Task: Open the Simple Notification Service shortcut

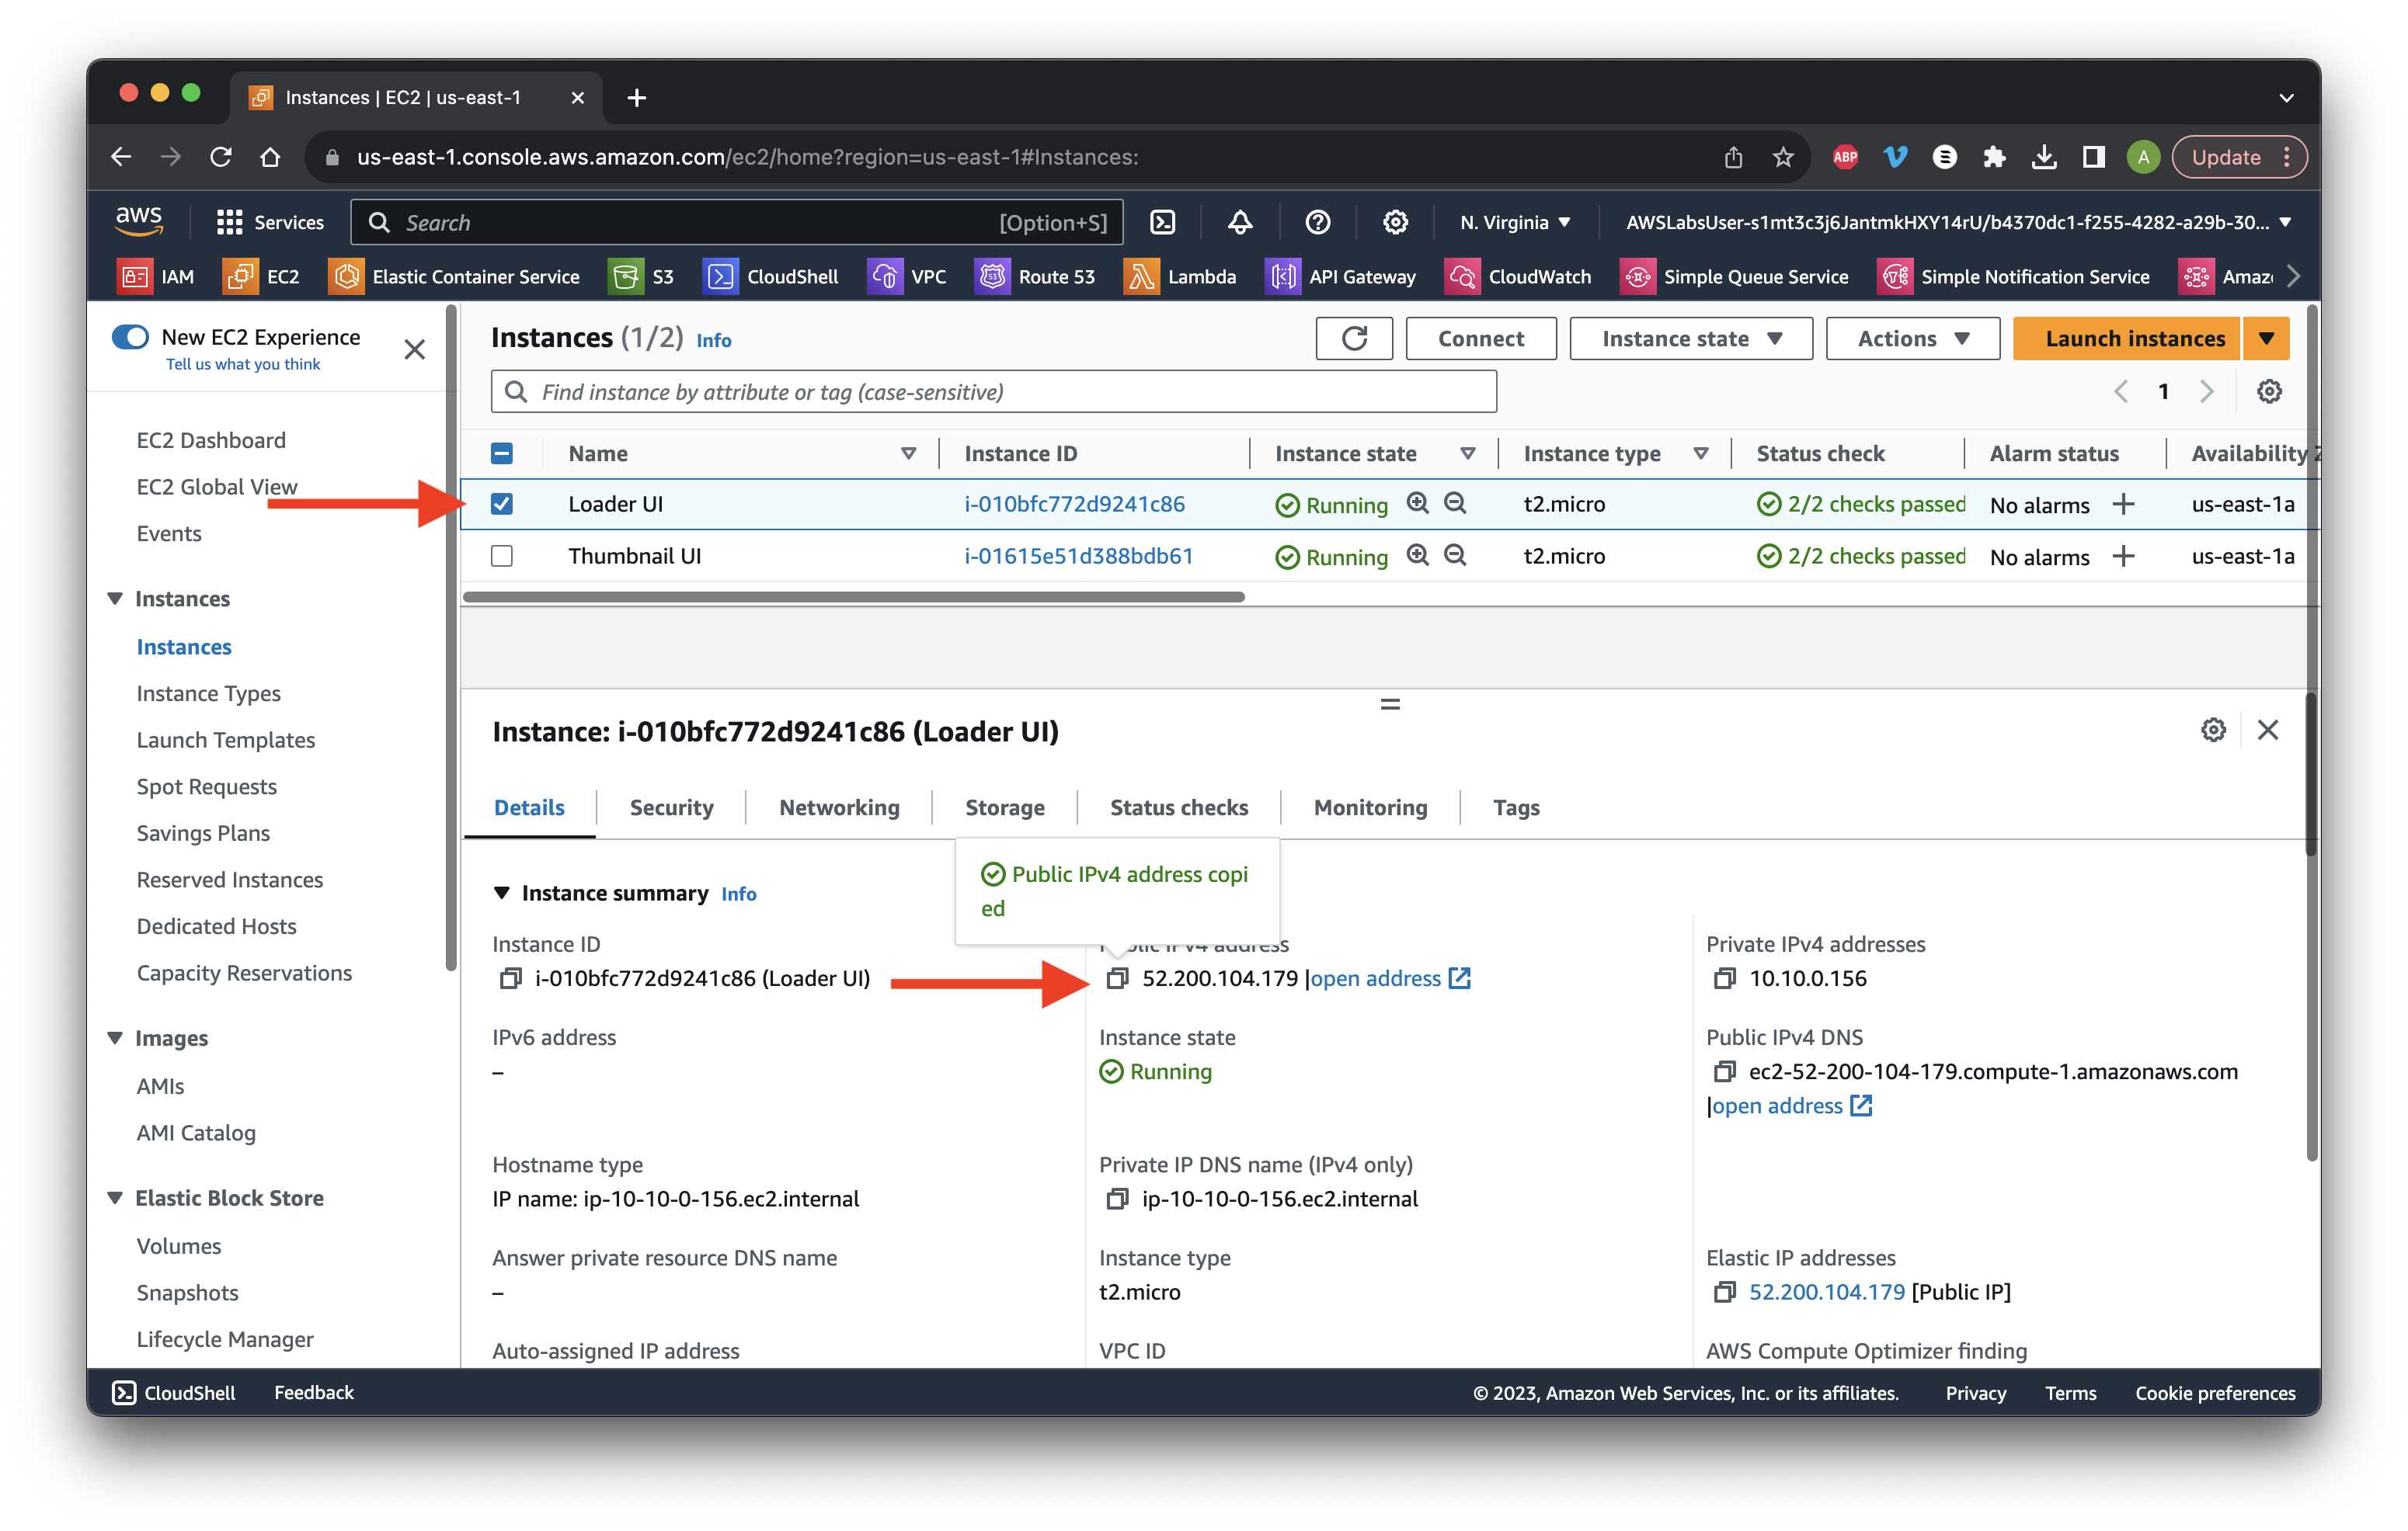Action: (x=2014, y=277)
